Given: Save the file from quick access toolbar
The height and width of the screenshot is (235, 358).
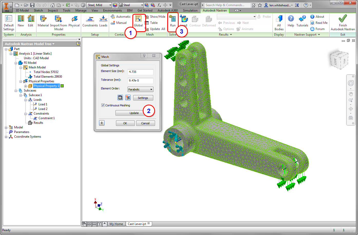Looking at the screenshot, I should tap(32, 5).
